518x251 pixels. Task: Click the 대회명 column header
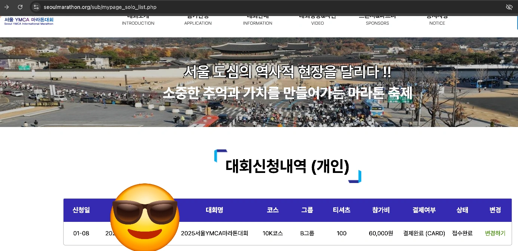pyautogui.click(x=214, y=210)
